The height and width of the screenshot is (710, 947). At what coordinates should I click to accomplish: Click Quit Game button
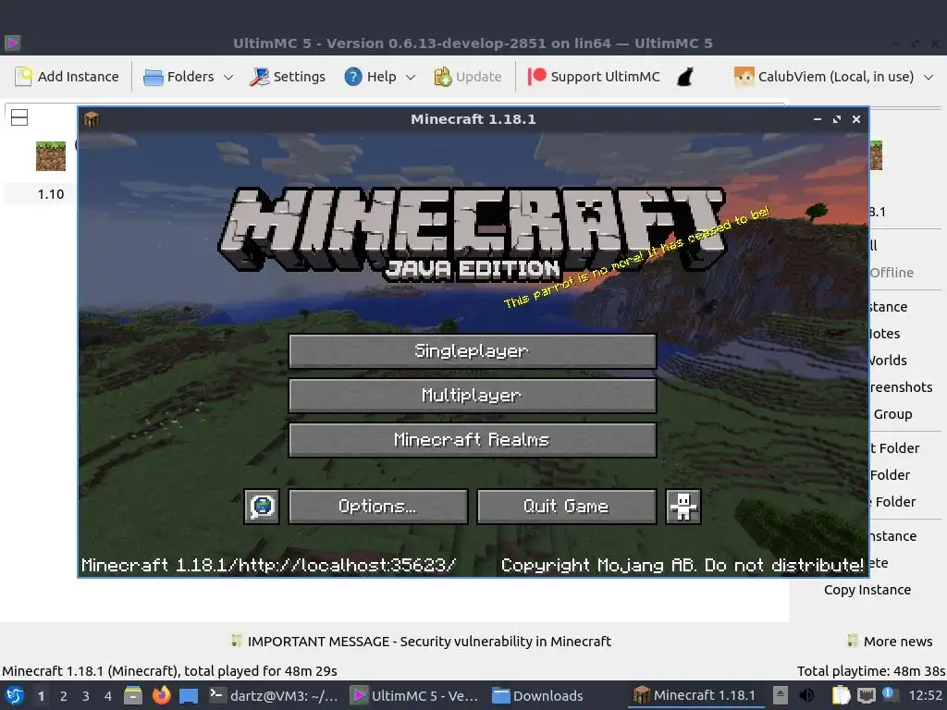click(x=567, y=506)
